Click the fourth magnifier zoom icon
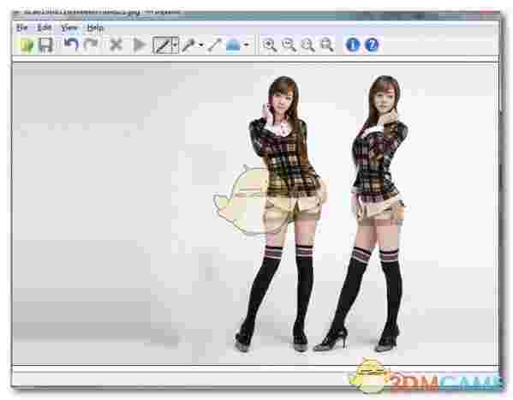Image resolution: width=513 pixels, height=400 pixels. (x=327, y=45)
